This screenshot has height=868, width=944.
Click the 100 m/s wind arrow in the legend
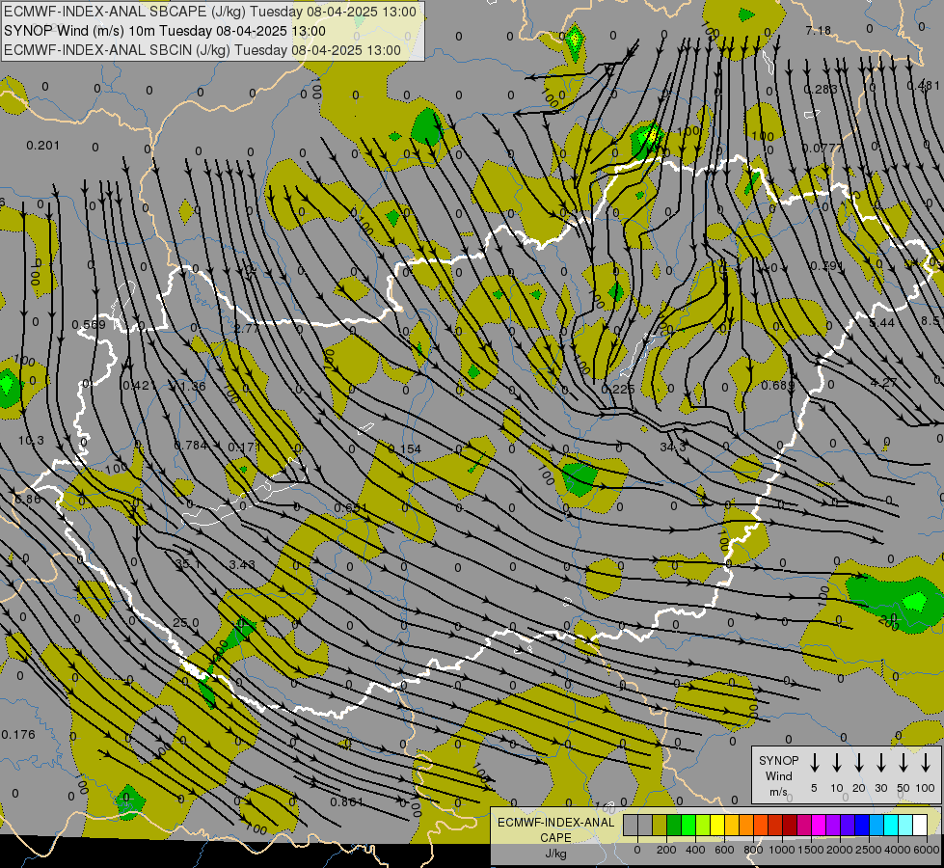[x=926, y=763]
